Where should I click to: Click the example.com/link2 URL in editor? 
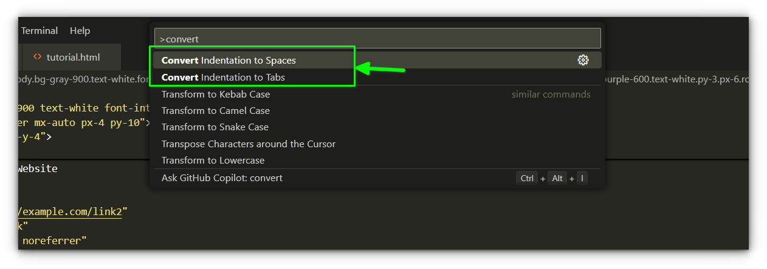pos(73,211)
